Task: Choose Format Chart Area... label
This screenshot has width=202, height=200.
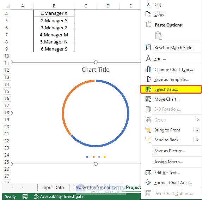Action: pyautogui.click(x=173, y=183)
